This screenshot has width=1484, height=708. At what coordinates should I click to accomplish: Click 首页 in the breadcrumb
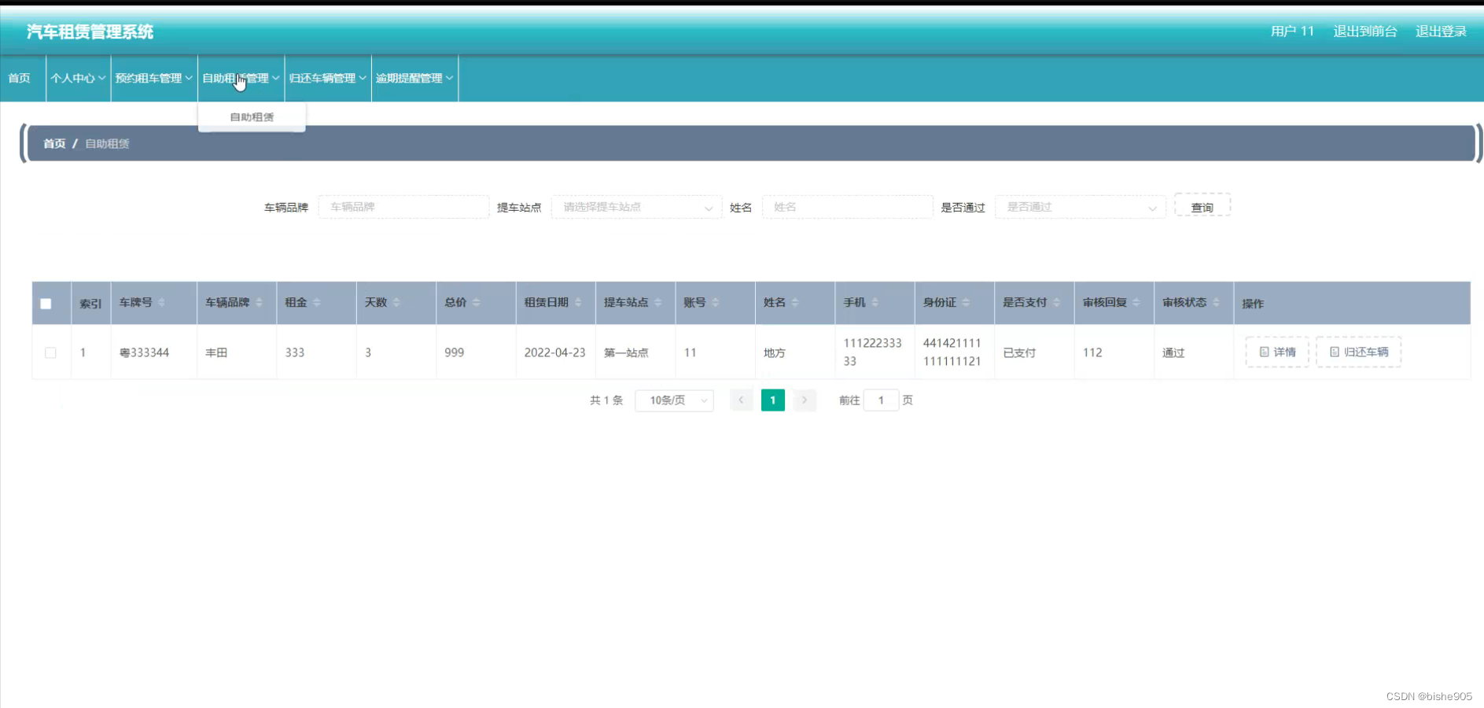coord(54,144)
